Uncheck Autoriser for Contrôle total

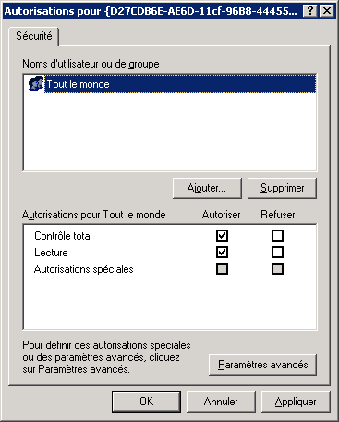click(x=222, y=236)
